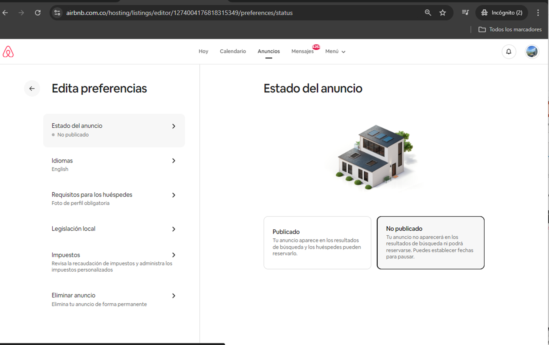Click the 'Estado del anuncio' page heading

tap(313, 89)
